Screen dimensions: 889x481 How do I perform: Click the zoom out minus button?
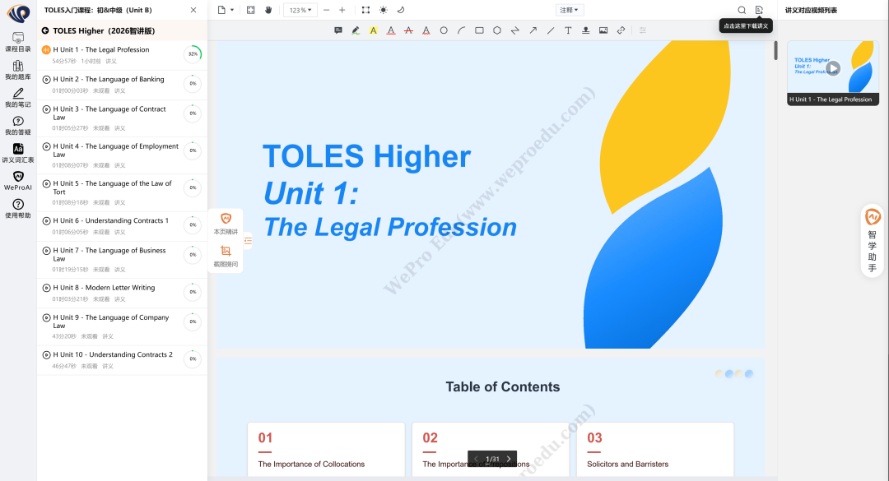pos(326,10)
